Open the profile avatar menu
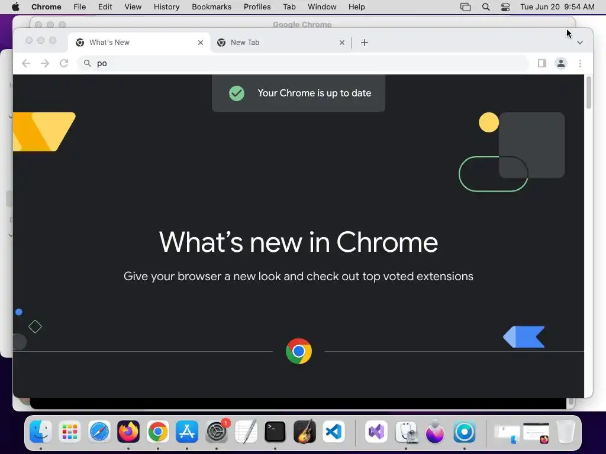This screenshot has height=454, width=606. coord(561,63)
